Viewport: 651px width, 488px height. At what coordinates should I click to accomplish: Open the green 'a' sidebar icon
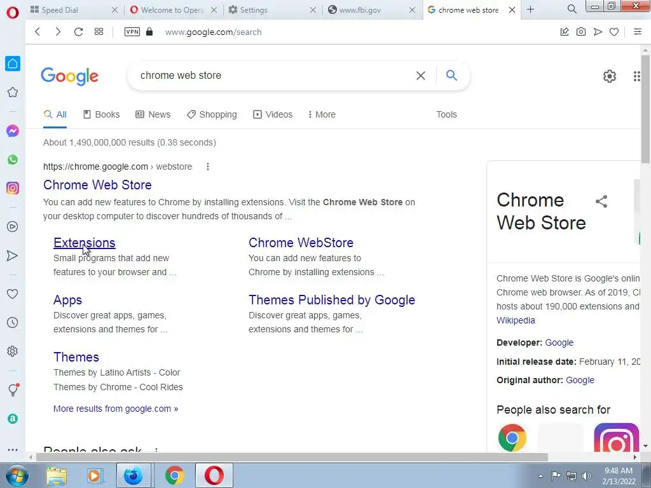click(x=13, y=419)
